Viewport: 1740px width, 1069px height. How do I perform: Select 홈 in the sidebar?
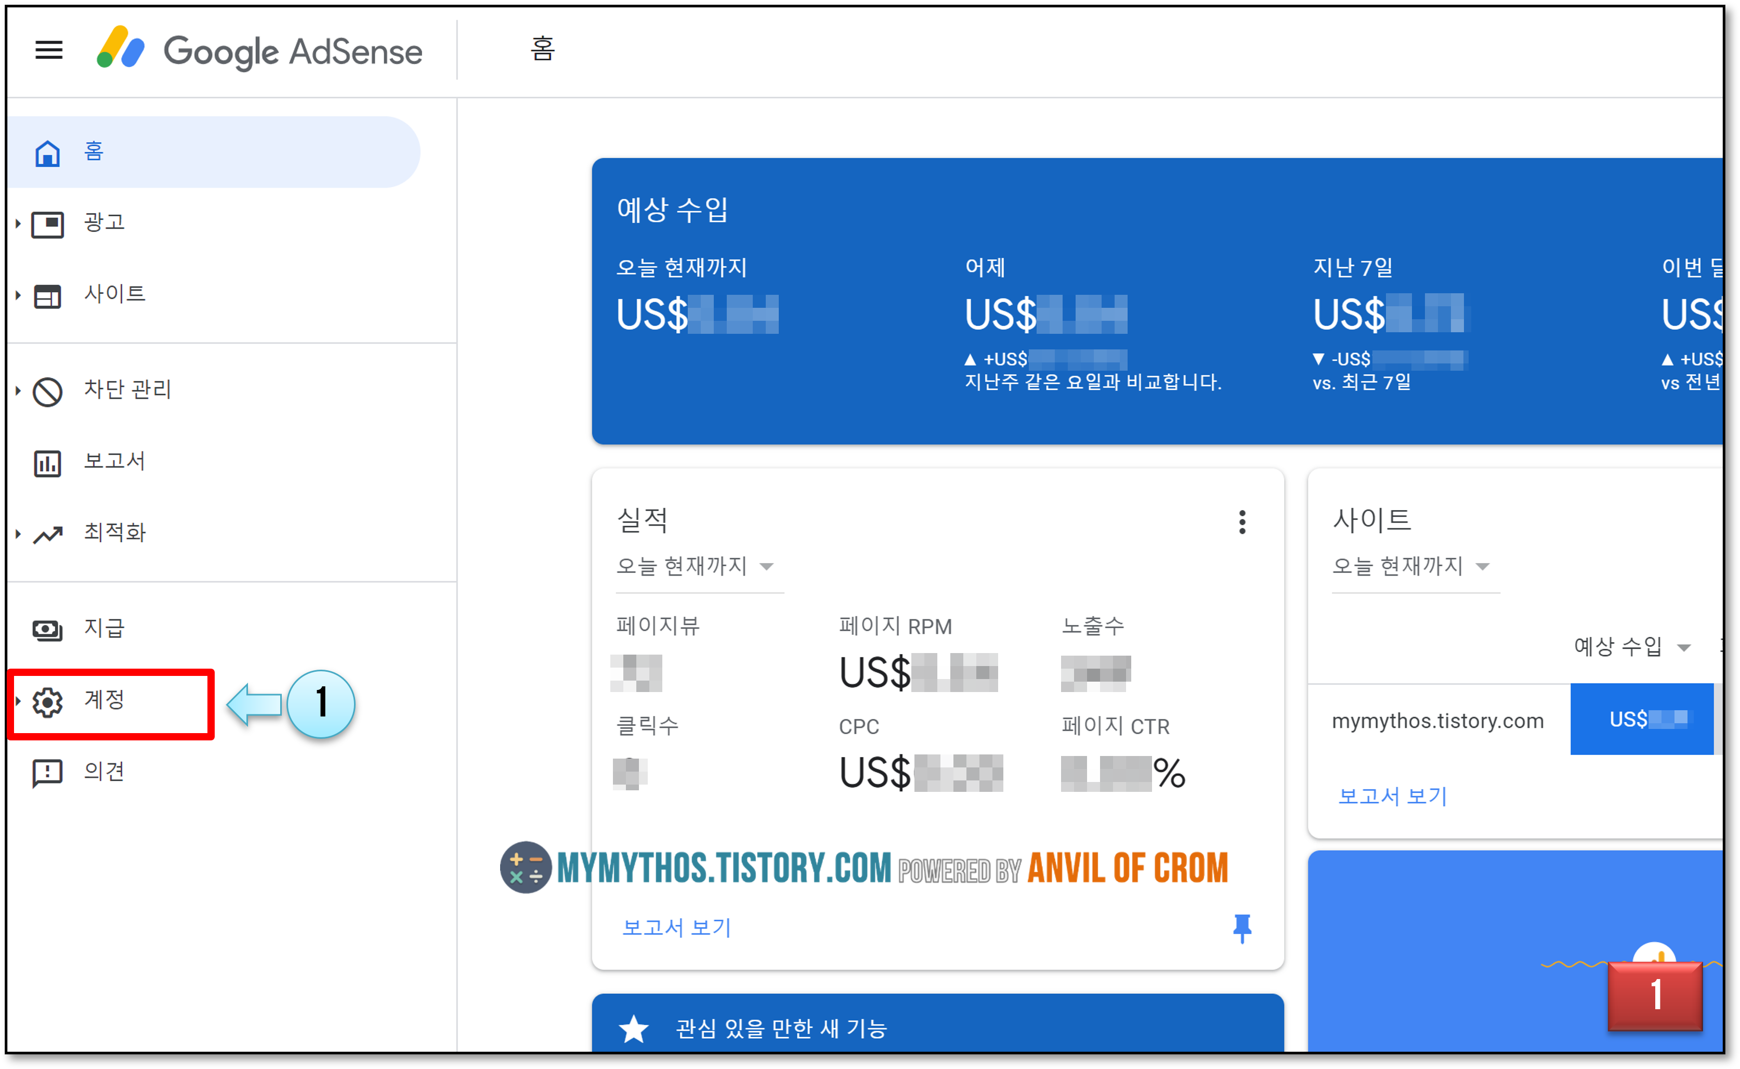[x=94, y=152]
